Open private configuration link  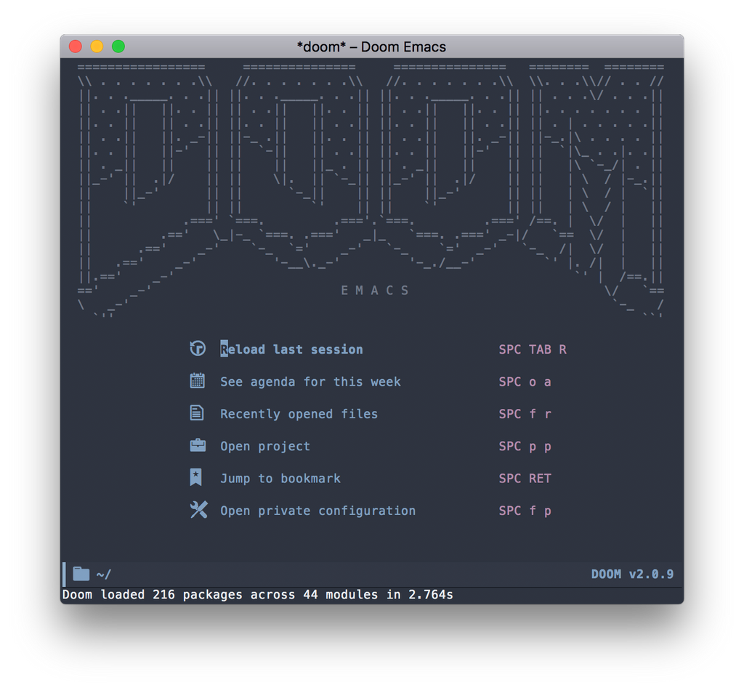click(x=318, y=511)
